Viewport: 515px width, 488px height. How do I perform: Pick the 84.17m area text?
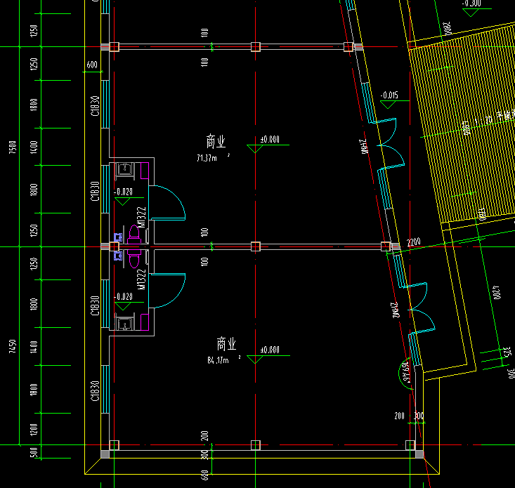pos(218,360)
